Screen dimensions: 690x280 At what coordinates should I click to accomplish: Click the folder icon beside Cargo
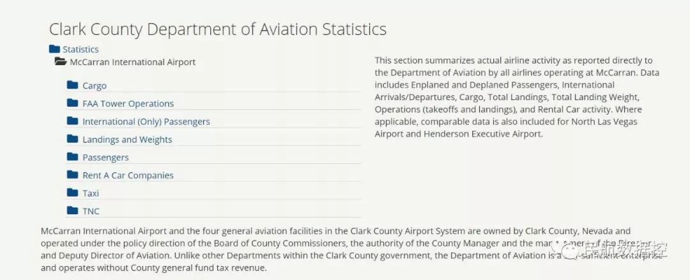coord(72,85)
